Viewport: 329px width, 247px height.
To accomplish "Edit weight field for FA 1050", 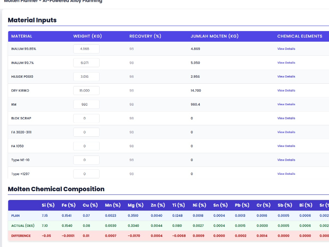I will [86, 146].
